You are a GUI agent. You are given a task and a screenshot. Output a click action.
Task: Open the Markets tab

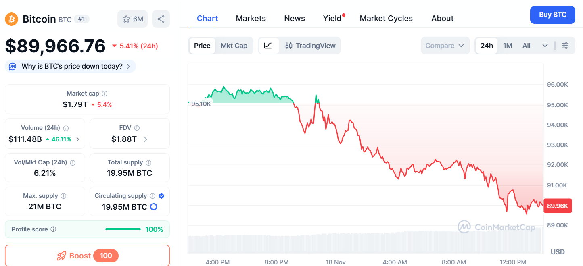[251, 18]
